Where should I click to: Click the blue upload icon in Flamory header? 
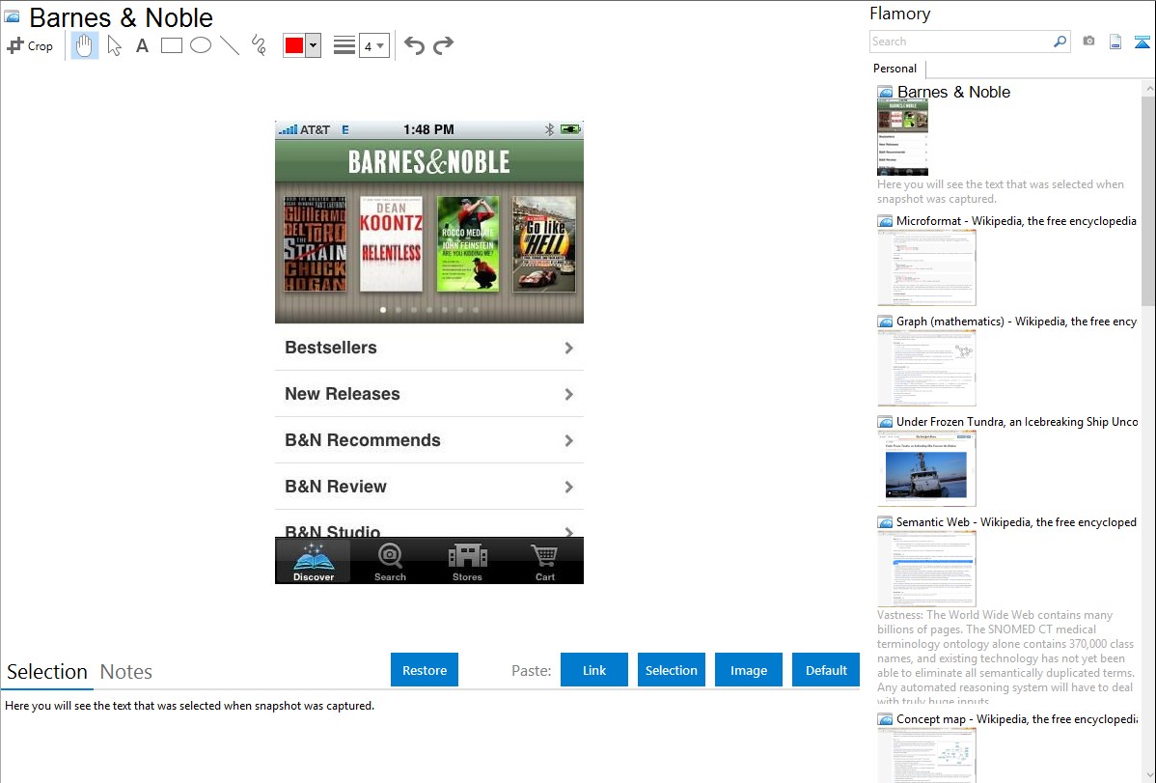coord(1142,42)
